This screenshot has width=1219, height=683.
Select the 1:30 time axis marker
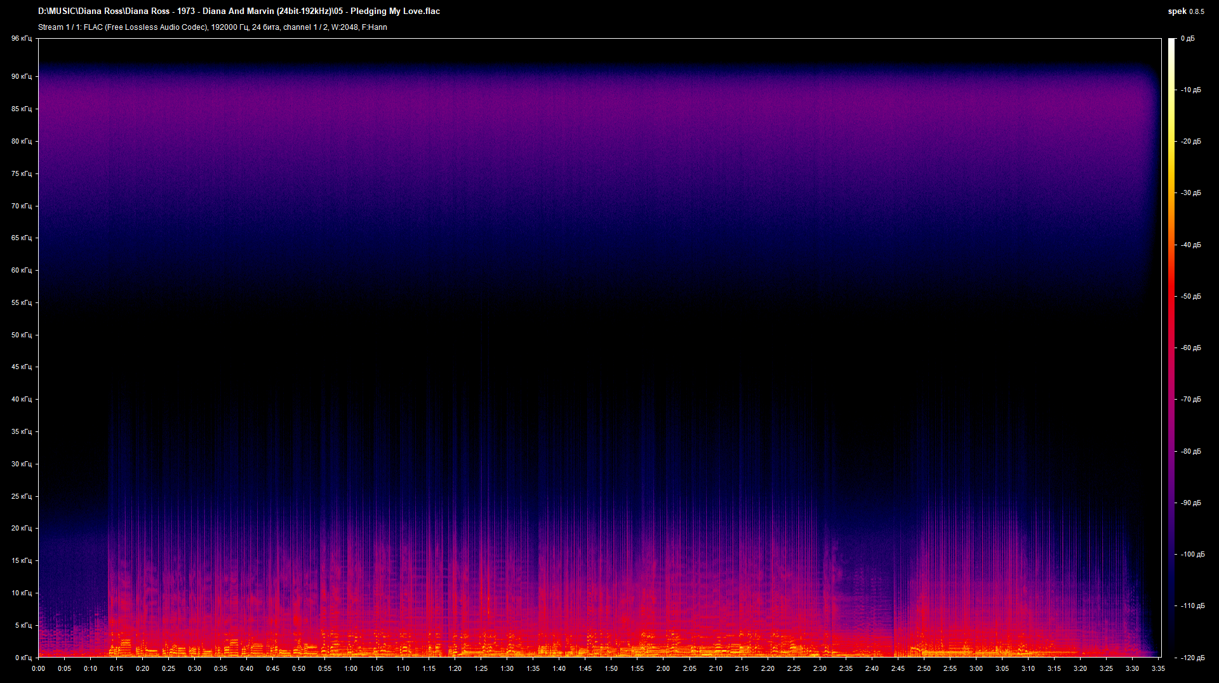[507, 668]
